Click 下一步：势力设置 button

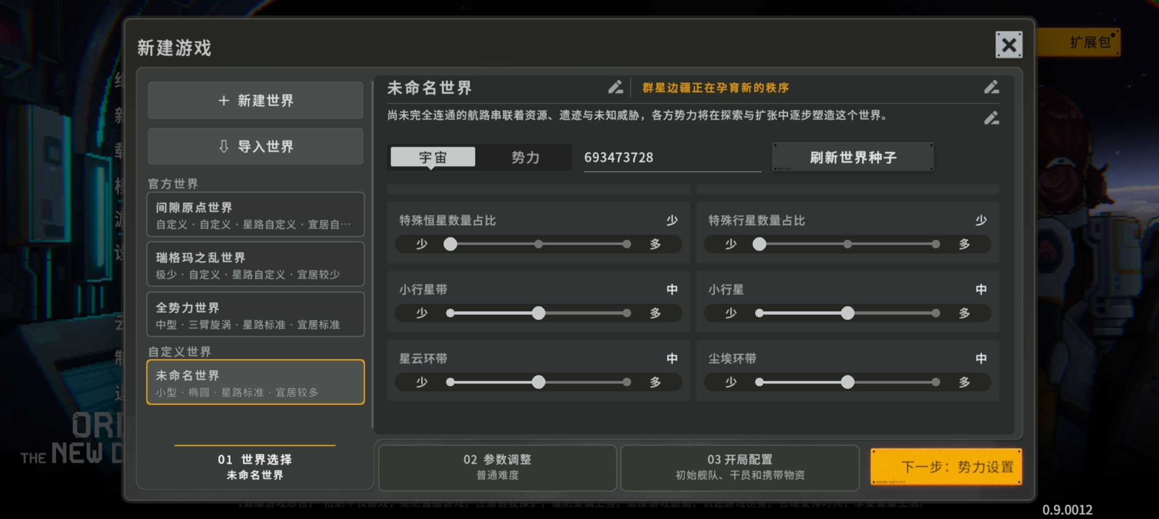pyautogui.click(x=946, y=467)
